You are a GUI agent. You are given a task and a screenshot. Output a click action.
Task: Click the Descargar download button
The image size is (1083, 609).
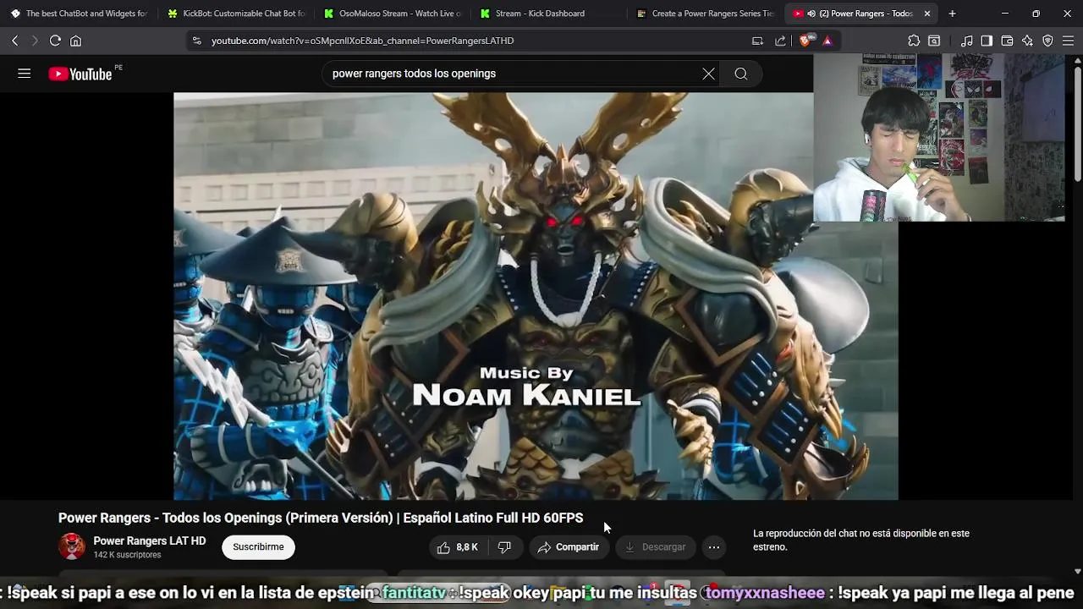click(656, 547)
